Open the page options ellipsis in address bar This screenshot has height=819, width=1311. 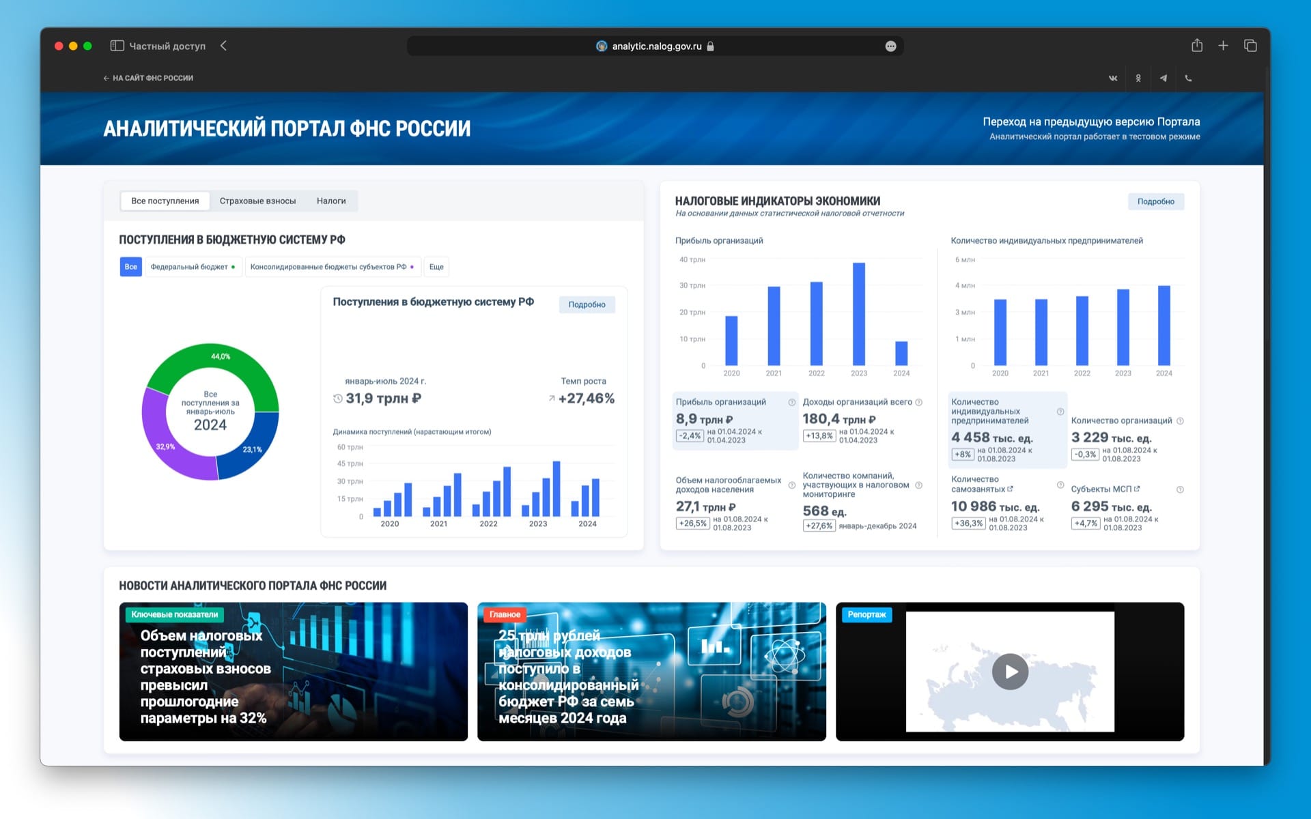(890, 46)
